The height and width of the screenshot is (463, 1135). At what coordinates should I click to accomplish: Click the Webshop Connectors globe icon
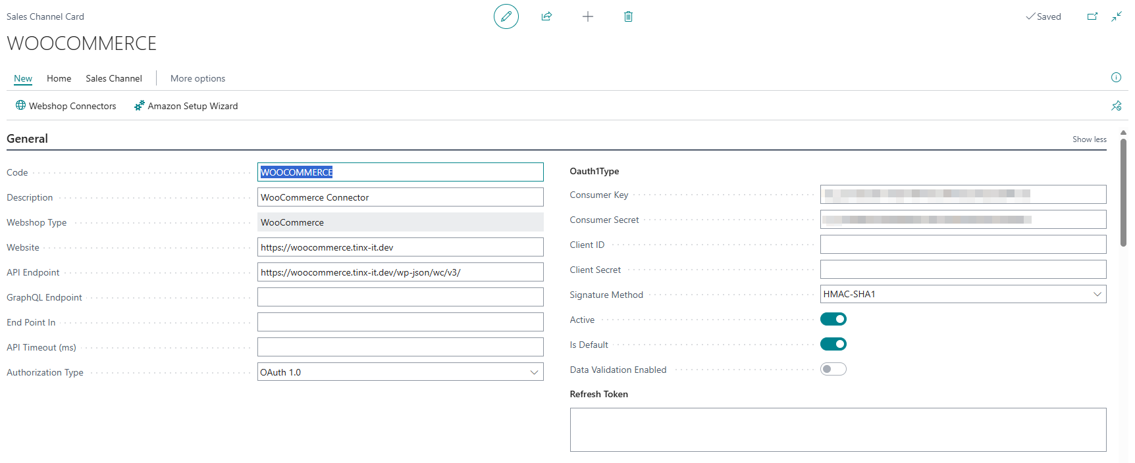20,105
